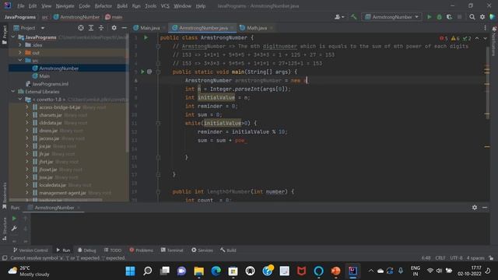Click the errors count indicator in editor
The width and height of the screenshot is (498, 280).
[444, 38]
